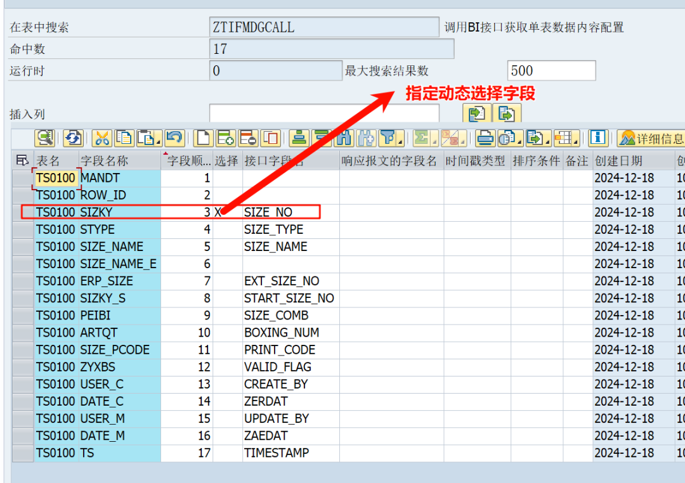Select the row selector for MANDT

(x=23, y=178)
